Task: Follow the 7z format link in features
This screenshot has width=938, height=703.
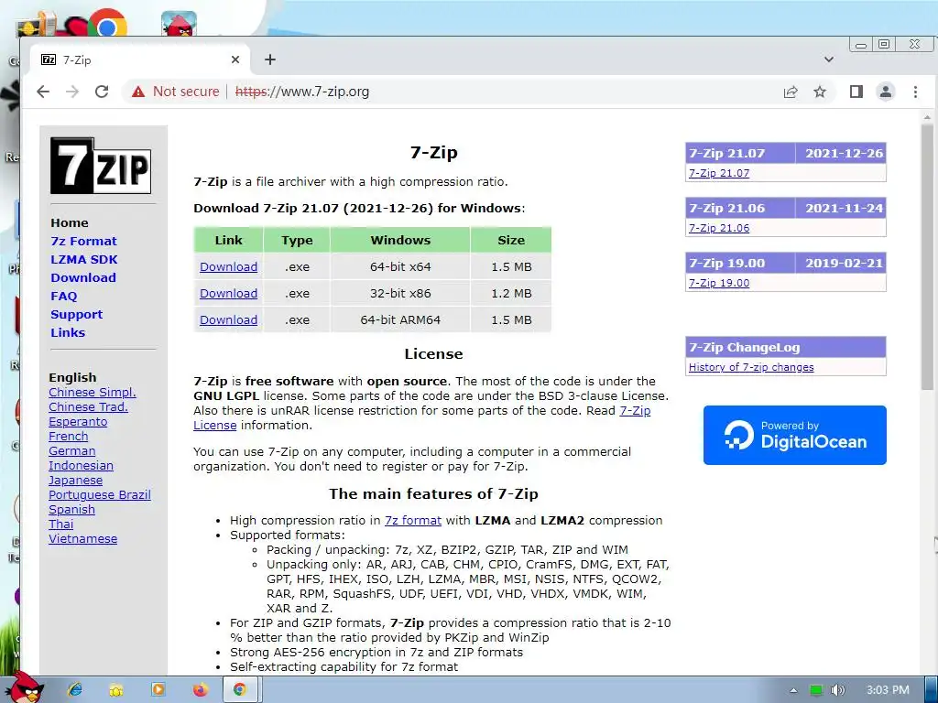Action: [413, 521]
